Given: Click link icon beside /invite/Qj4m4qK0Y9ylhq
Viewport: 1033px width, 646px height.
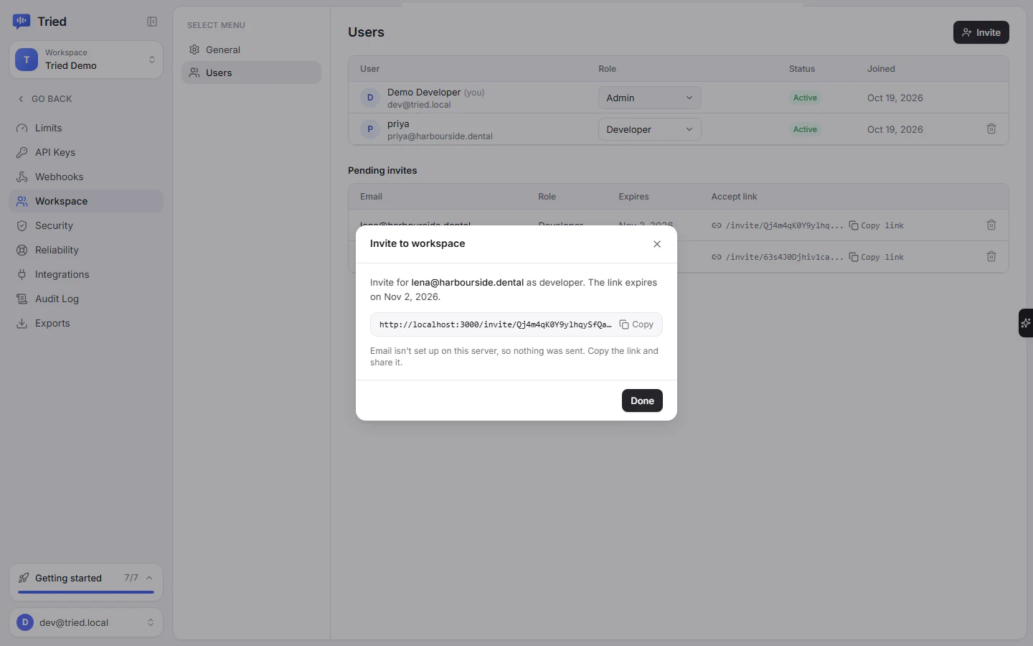Looking at the screenshot, I should pos(716,225).
